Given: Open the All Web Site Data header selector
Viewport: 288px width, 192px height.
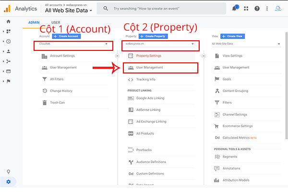Looking at the screenshot, I should pyautogui.click(x=69, y=10).
